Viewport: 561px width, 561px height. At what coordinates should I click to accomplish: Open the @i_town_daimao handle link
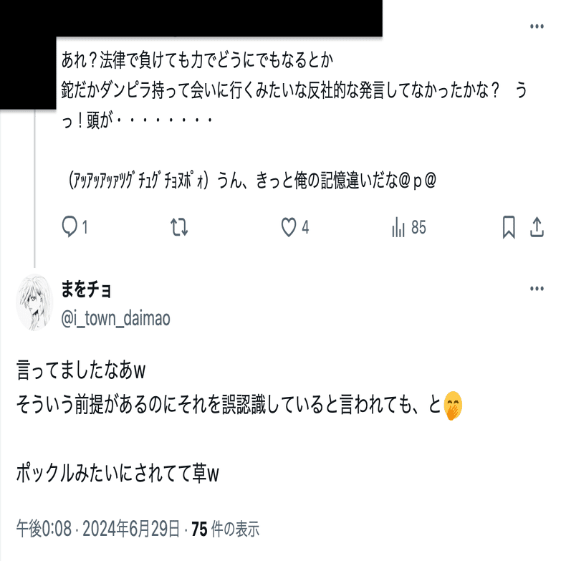[x=115, y=318]
